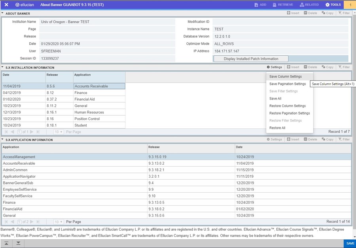Click Delete in the About Banner section

click(311, 13)
